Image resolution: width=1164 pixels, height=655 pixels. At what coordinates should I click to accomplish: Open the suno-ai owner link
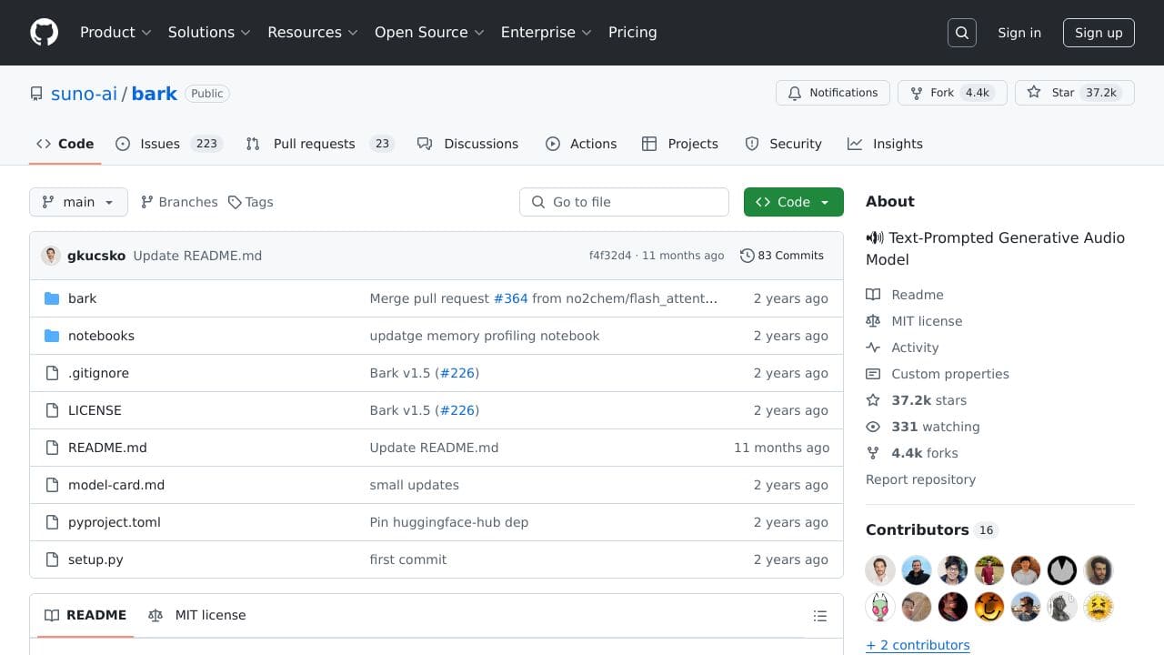[x=85, y=94]
